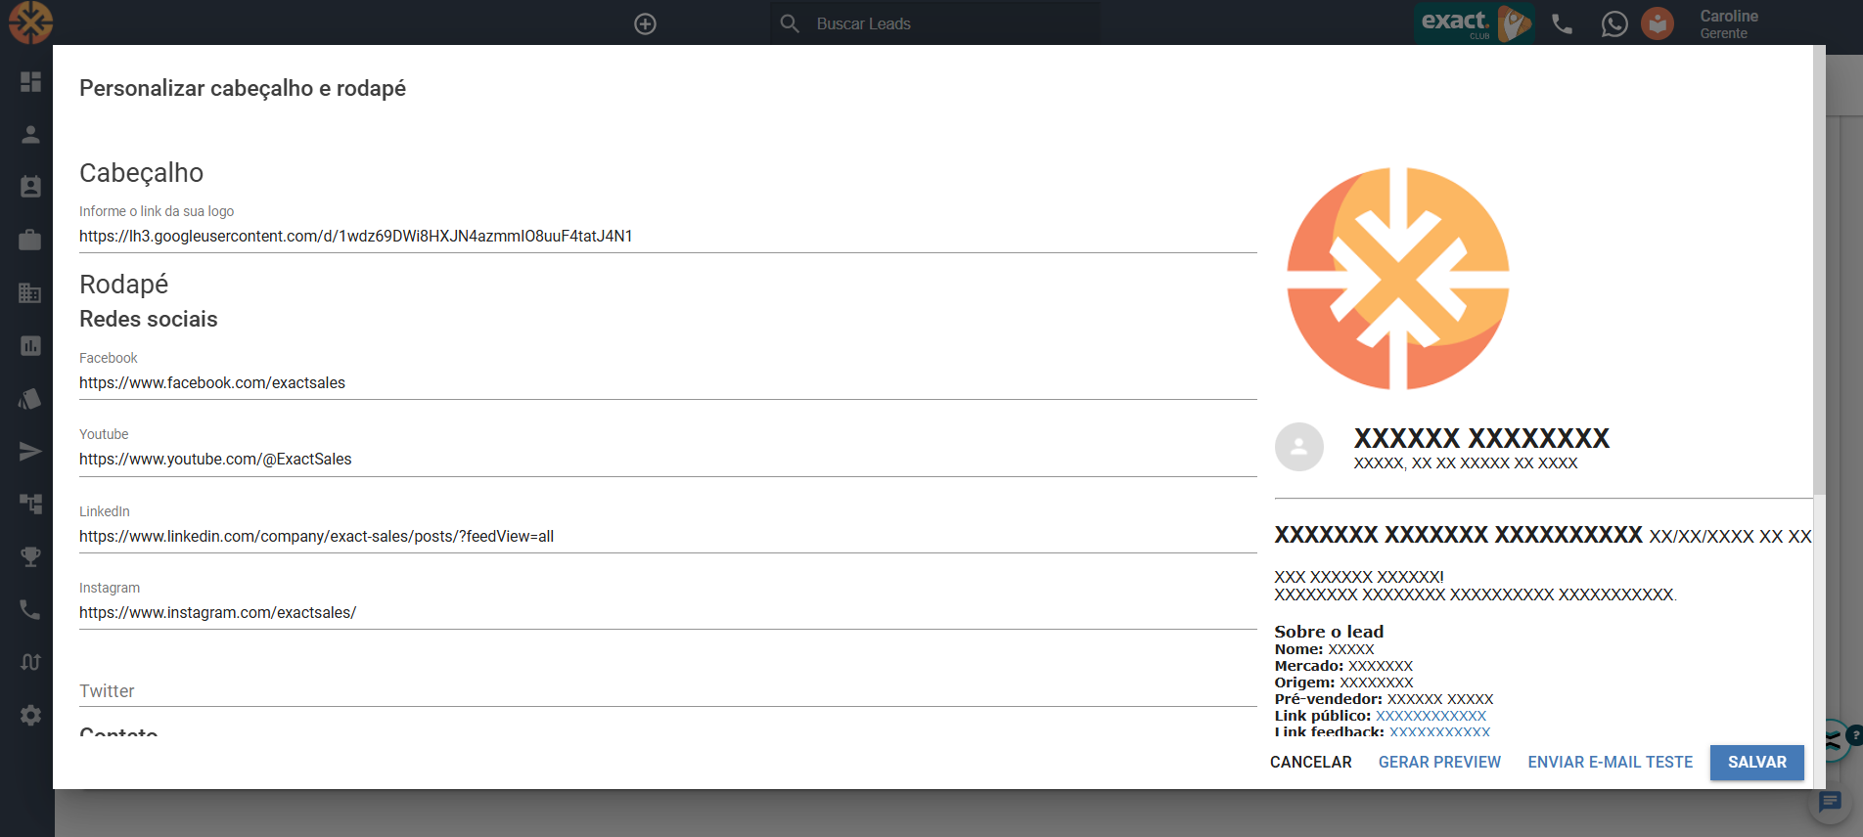The width and height of the screenshot is (1863, 837).
Task: Edit the Instagram URL field
Action: (x=668, y=612)
